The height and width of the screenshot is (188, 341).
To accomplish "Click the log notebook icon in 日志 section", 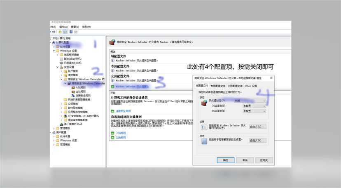I will pyautogui.click(x=204, y=141).
